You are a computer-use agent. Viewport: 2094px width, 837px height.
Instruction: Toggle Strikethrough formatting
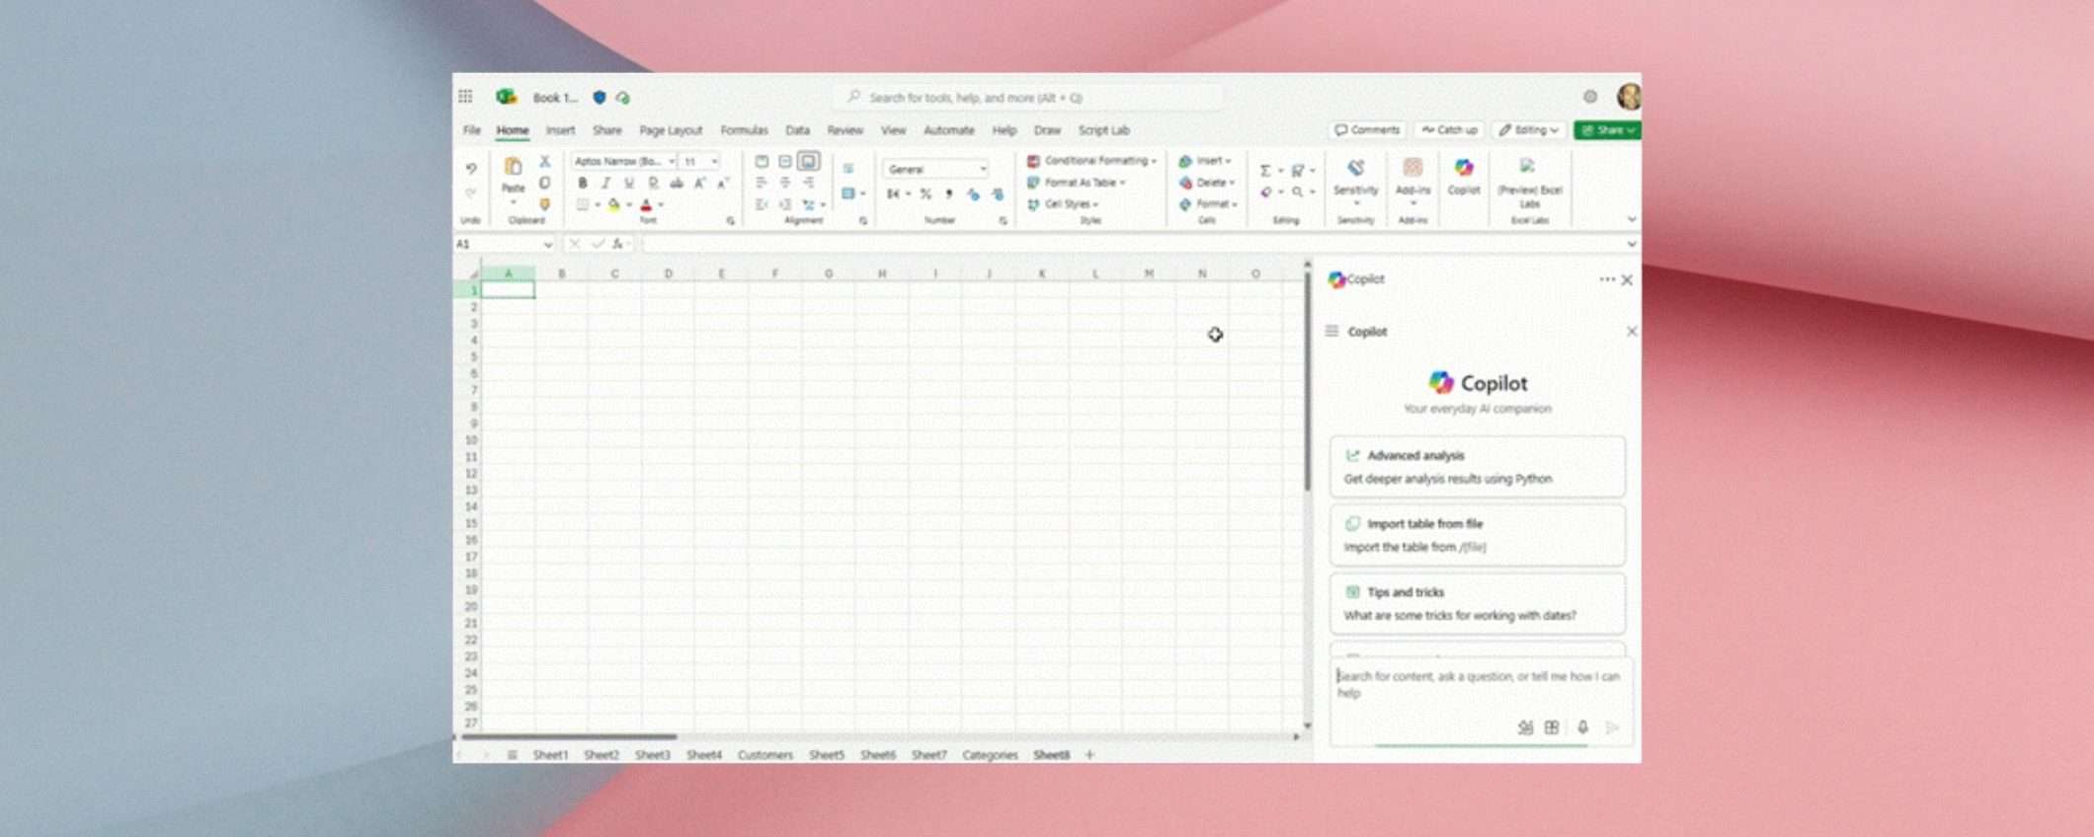(677, 183)
